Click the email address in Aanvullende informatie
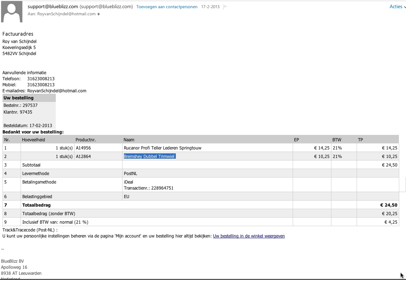Viewport: 406px width, 284px height. coord(57,91)
